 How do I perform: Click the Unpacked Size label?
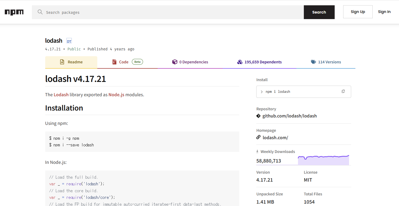tap(270, 194)
